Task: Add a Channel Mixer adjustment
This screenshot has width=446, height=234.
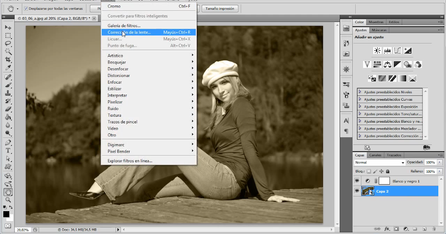Action: point(418,64)
